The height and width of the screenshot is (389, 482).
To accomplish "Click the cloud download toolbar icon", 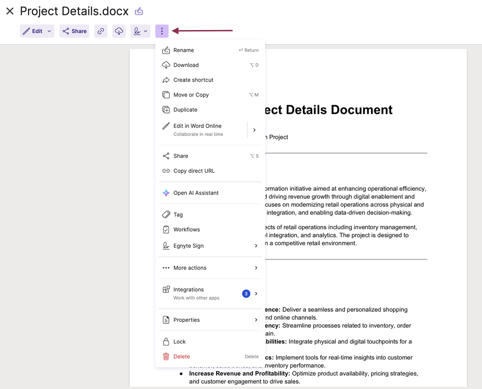I will pyautogui.click(x=119, y=31).
